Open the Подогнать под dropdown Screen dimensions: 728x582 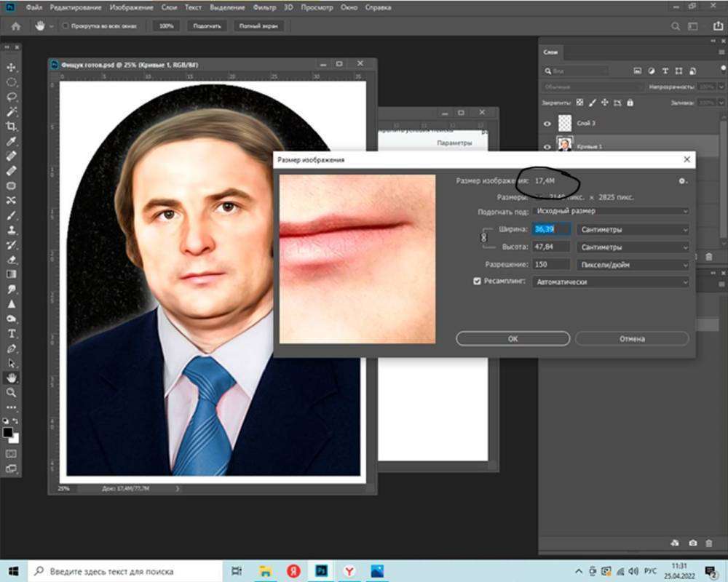[610, 211]
